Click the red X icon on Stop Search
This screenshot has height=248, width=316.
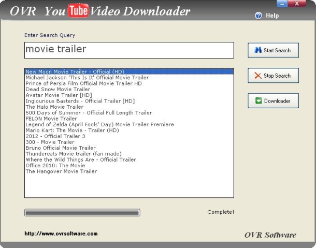[258, 76]
